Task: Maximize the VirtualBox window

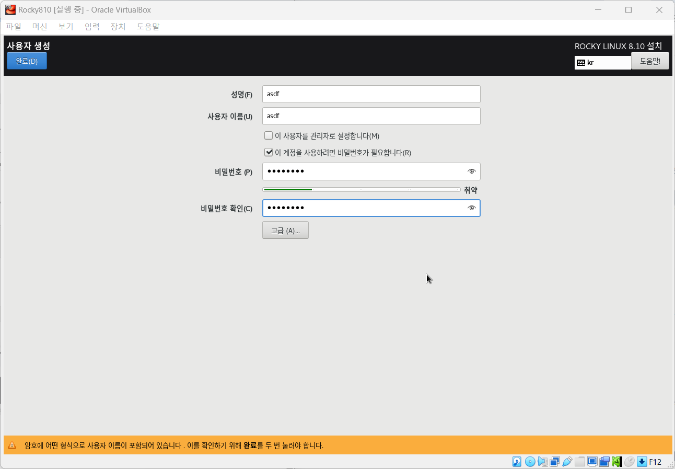Action: tap(629, 10)
